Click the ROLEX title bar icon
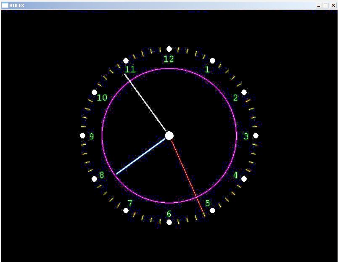The height and width of the screenshot is (262, 338). [5, 5]
